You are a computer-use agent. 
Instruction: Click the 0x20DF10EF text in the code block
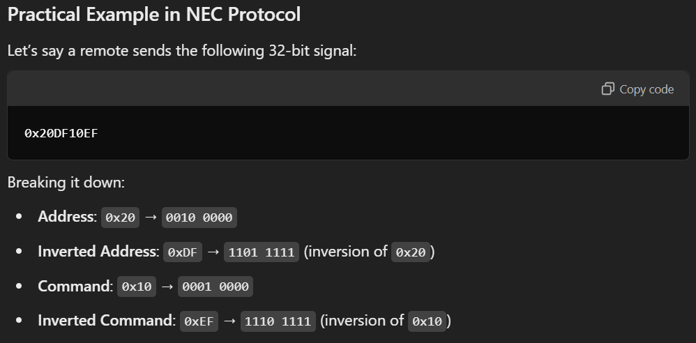[61, 133]
